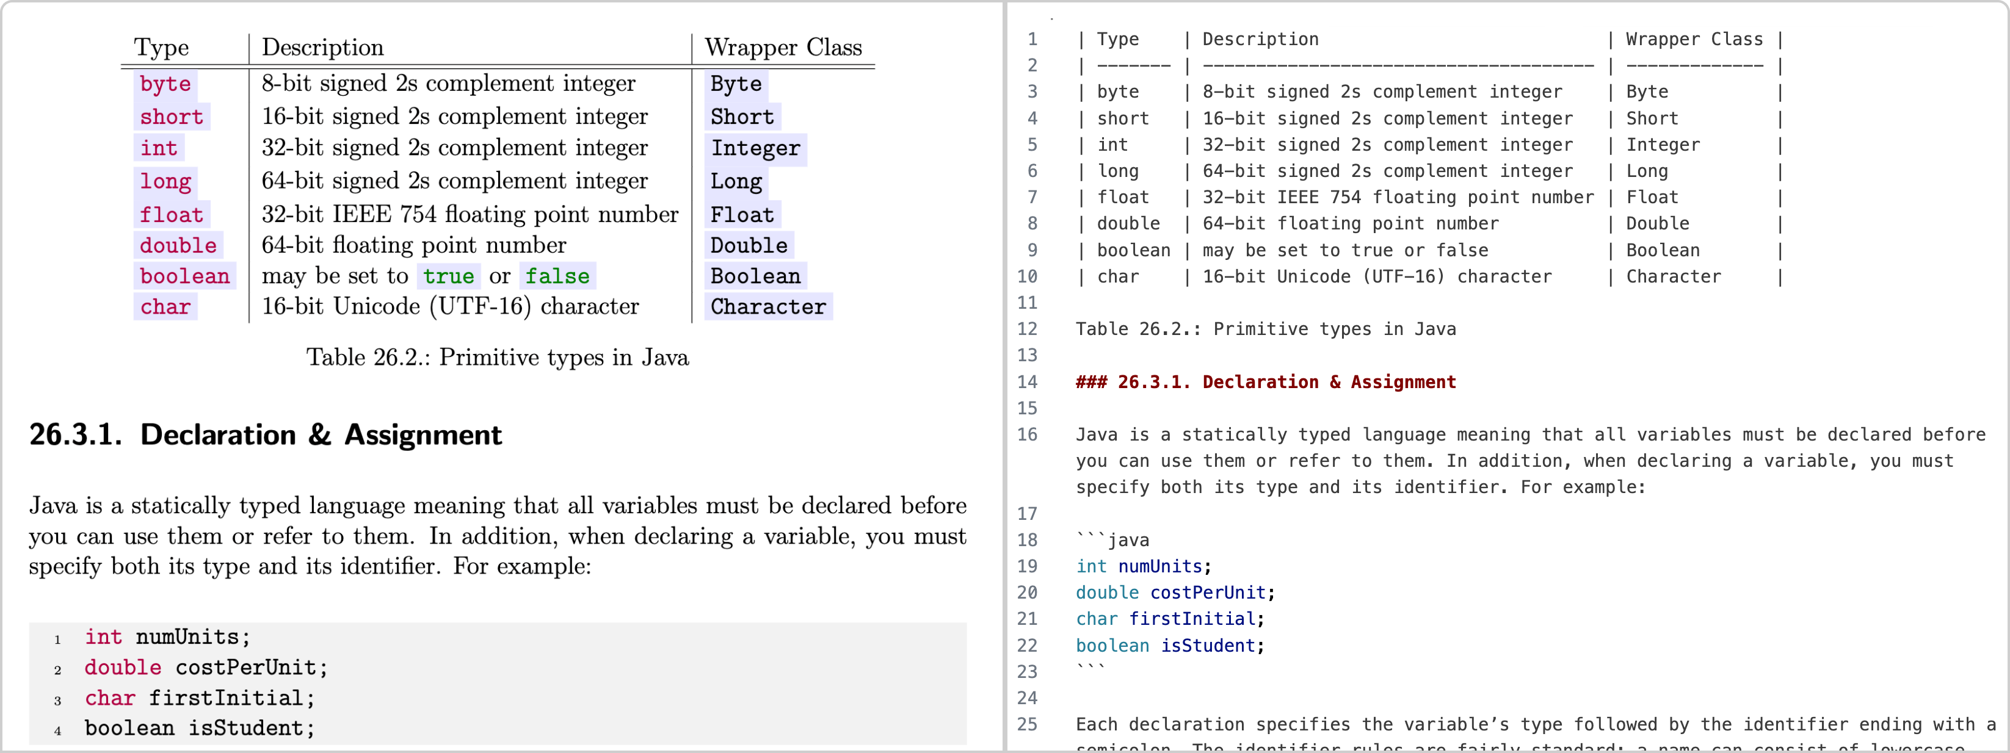Click the '### 26.3.1. Declaration & Assignment' markdown heading
The height and width of the screenshot is (753, 2010).
(1265, 382)
